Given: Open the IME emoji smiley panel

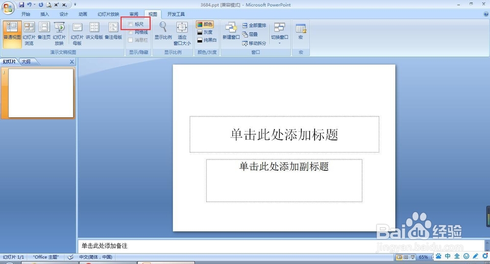Looking at the screenshot, I should pyautogui.click(x=466, y=256).
